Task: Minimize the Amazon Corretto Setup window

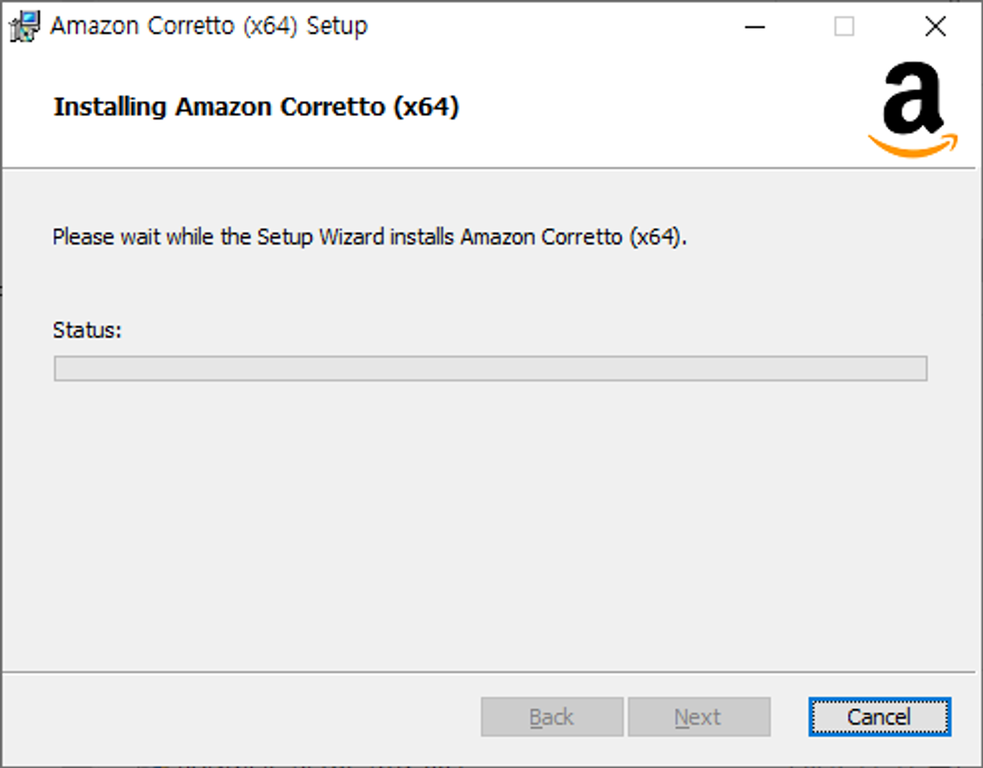Action: (755, 27)
